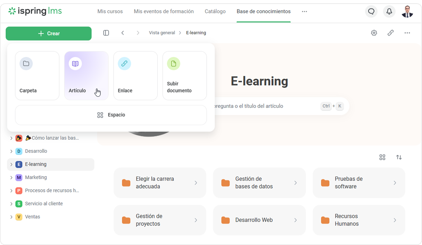The image size is (422, 245).
Task: Open the Catálogo tab
Action: (215, 11)
